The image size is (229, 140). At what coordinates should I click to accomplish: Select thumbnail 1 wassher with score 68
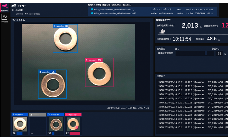point(20,124)
